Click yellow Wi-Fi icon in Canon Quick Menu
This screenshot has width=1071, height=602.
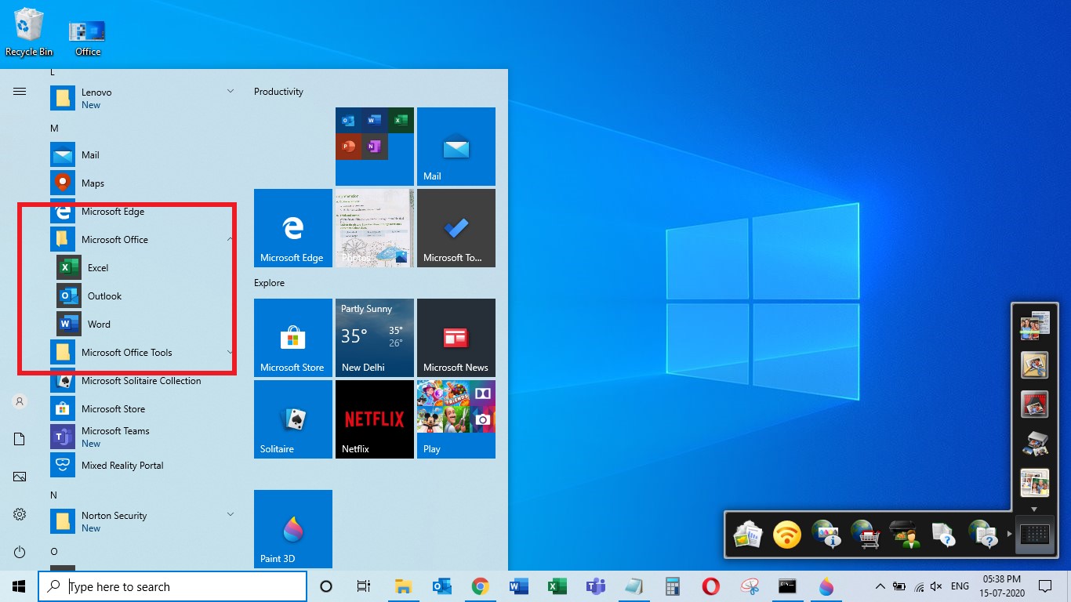787,535
